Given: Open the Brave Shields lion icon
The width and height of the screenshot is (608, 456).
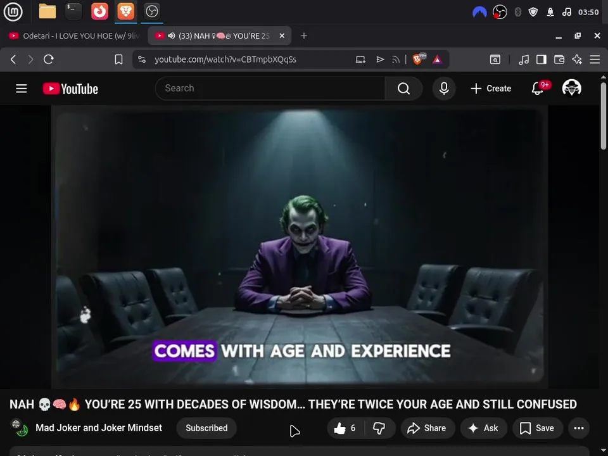Looking at the screenshot, I should point(419,59).
